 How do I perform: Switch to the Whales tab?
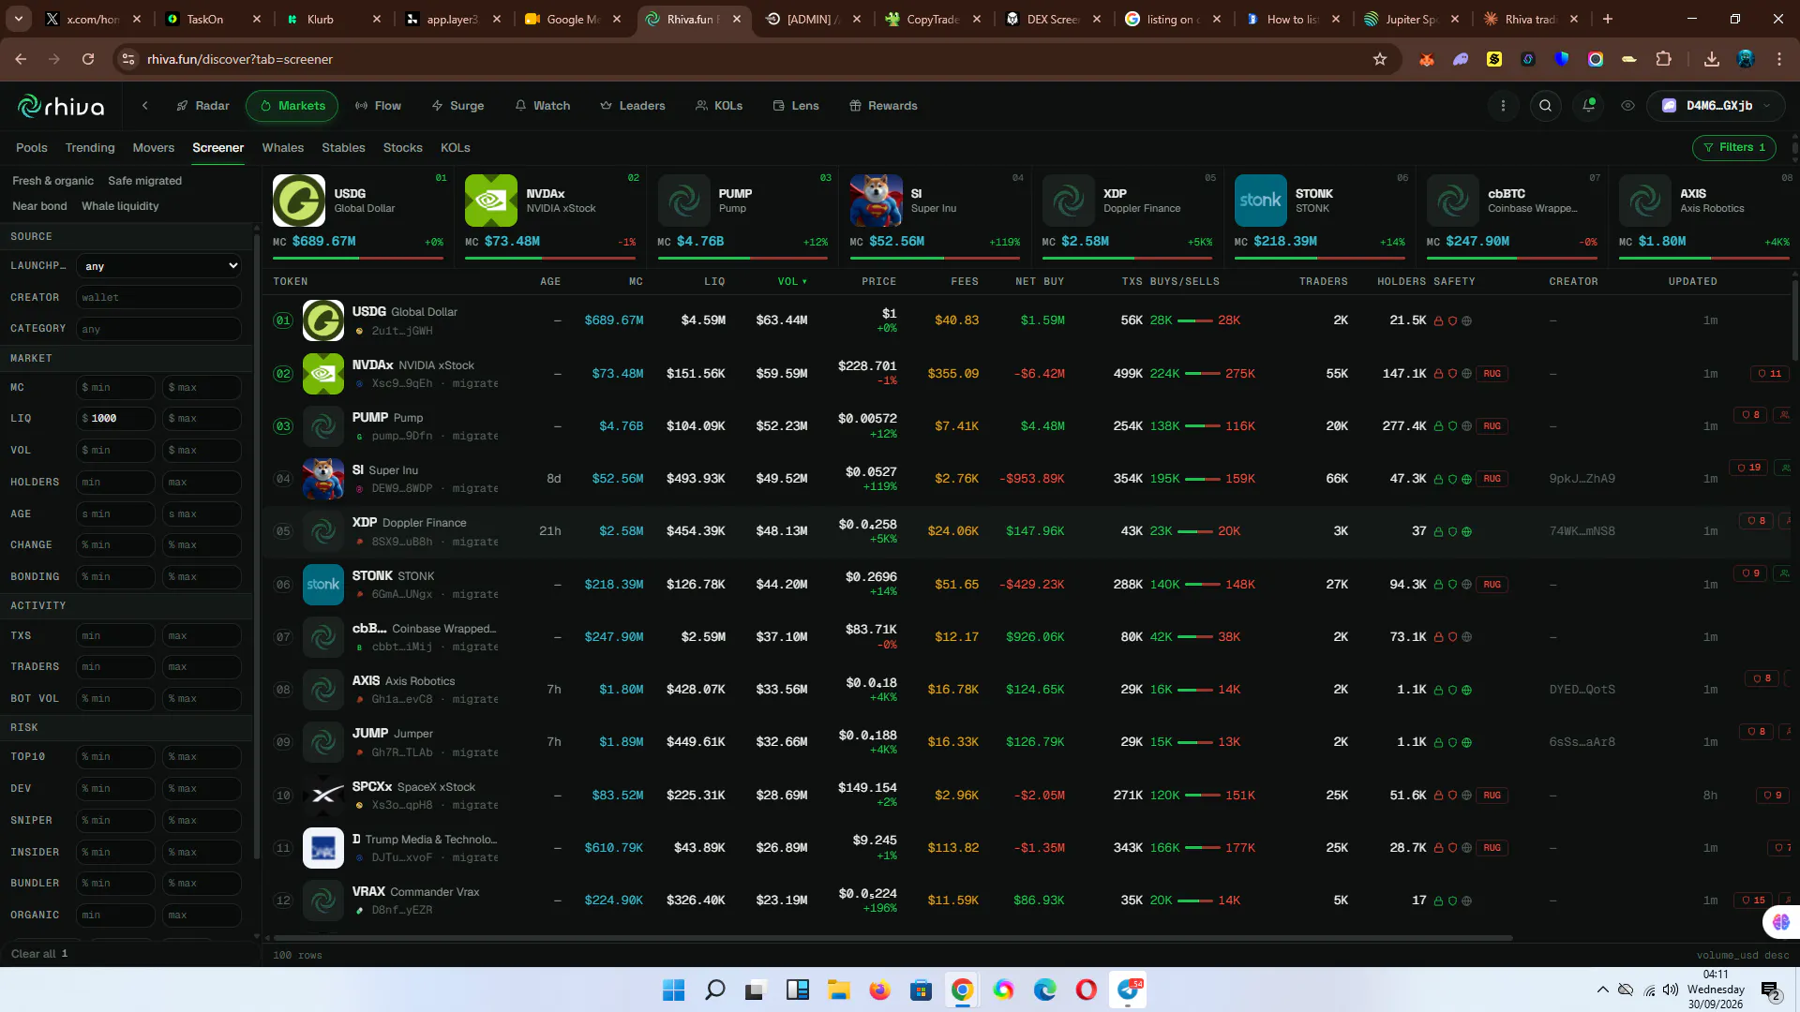282,148
